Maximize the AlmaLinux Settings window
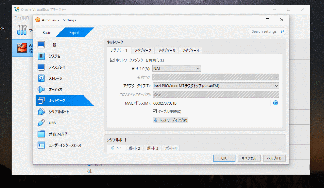This screenshot has height=188, width=324. click(x=267, y=20)
